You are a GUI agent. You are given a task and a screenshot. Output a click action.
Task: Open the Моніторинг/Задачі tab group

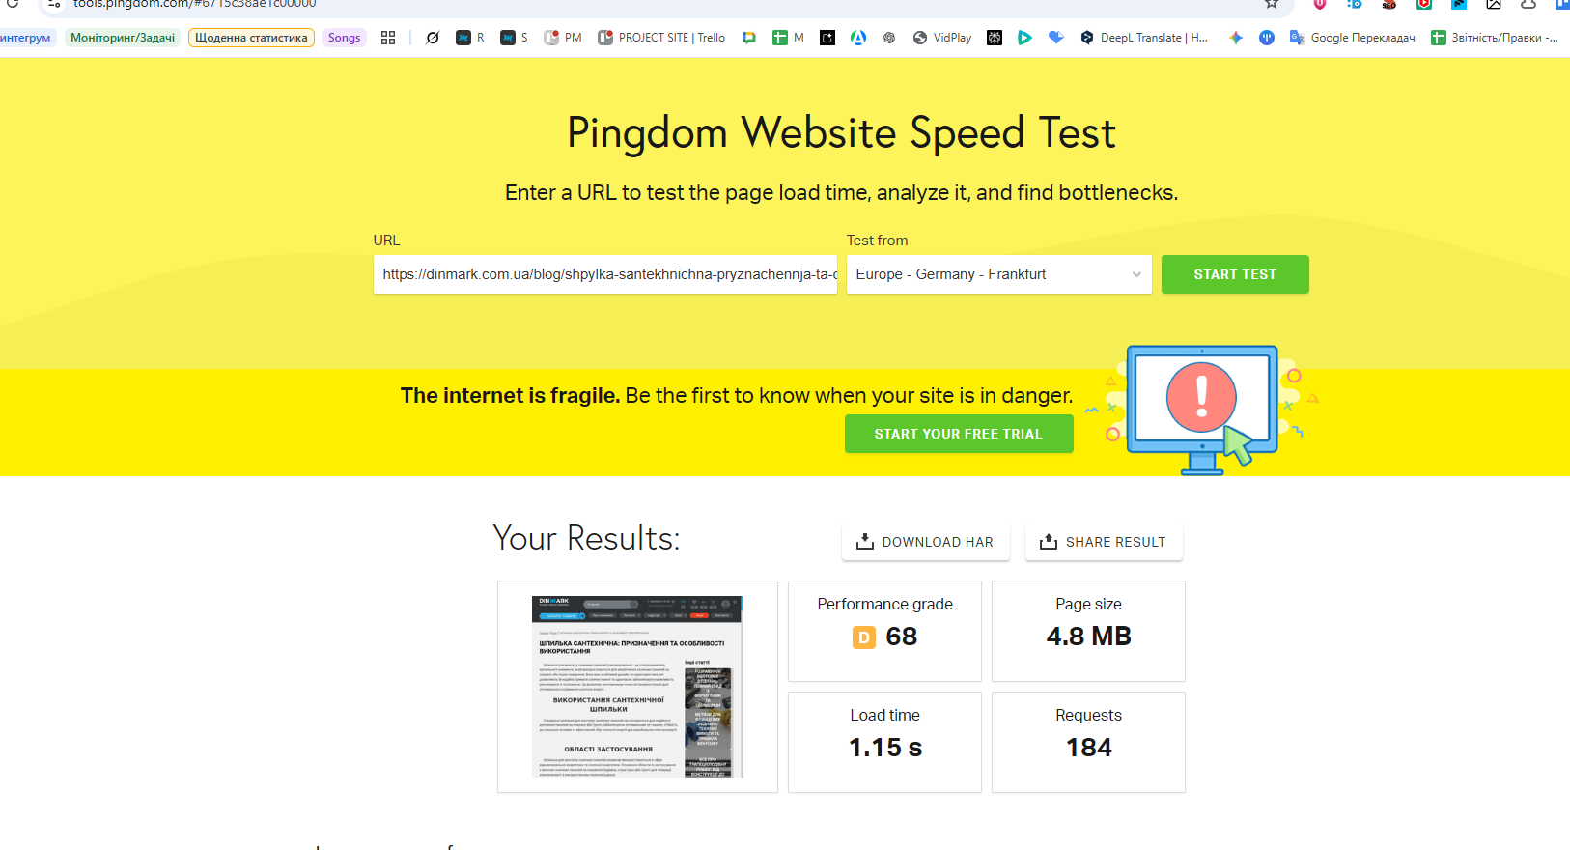123,38
